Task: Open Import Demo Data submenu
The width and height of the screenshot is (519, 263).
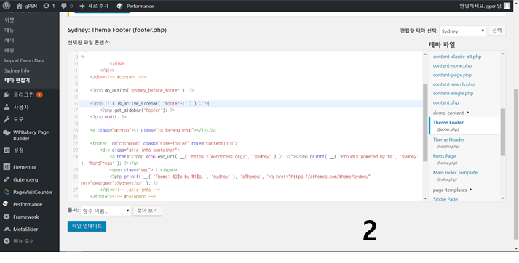Action: coord(24,60)
